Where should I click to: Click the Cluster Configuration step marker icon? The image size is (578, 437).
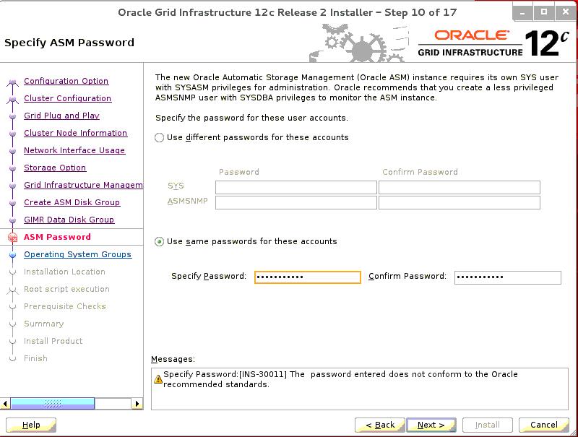[12, 100]
